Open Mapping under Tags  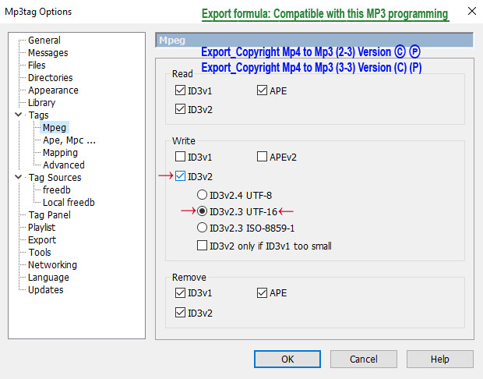coord(60,152)
